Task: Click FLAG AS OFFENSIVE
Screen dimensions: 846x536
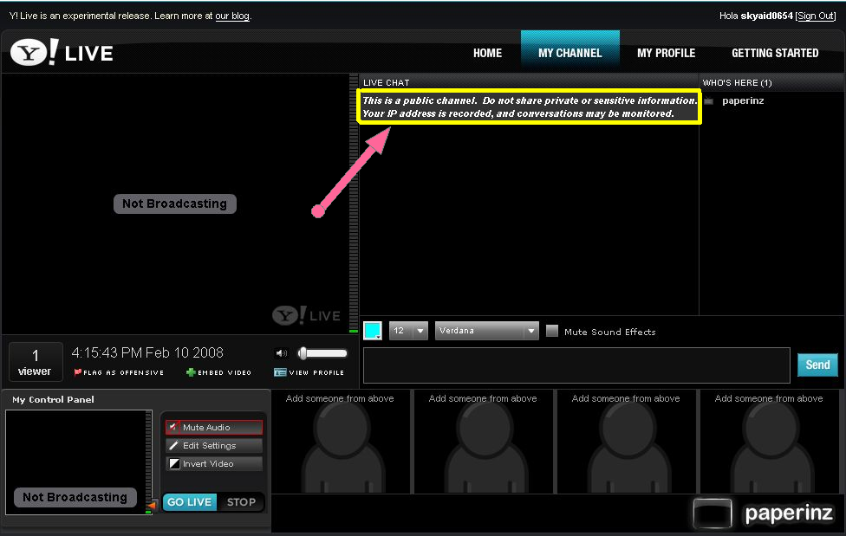Action: click(124, 372)
